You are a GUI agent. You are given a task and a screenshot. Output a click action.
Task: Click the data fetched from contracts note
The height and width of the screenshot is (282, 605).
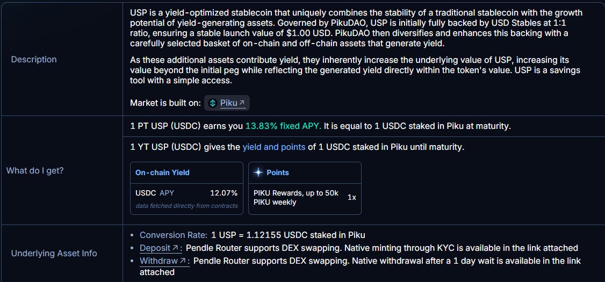coord(187,206)
